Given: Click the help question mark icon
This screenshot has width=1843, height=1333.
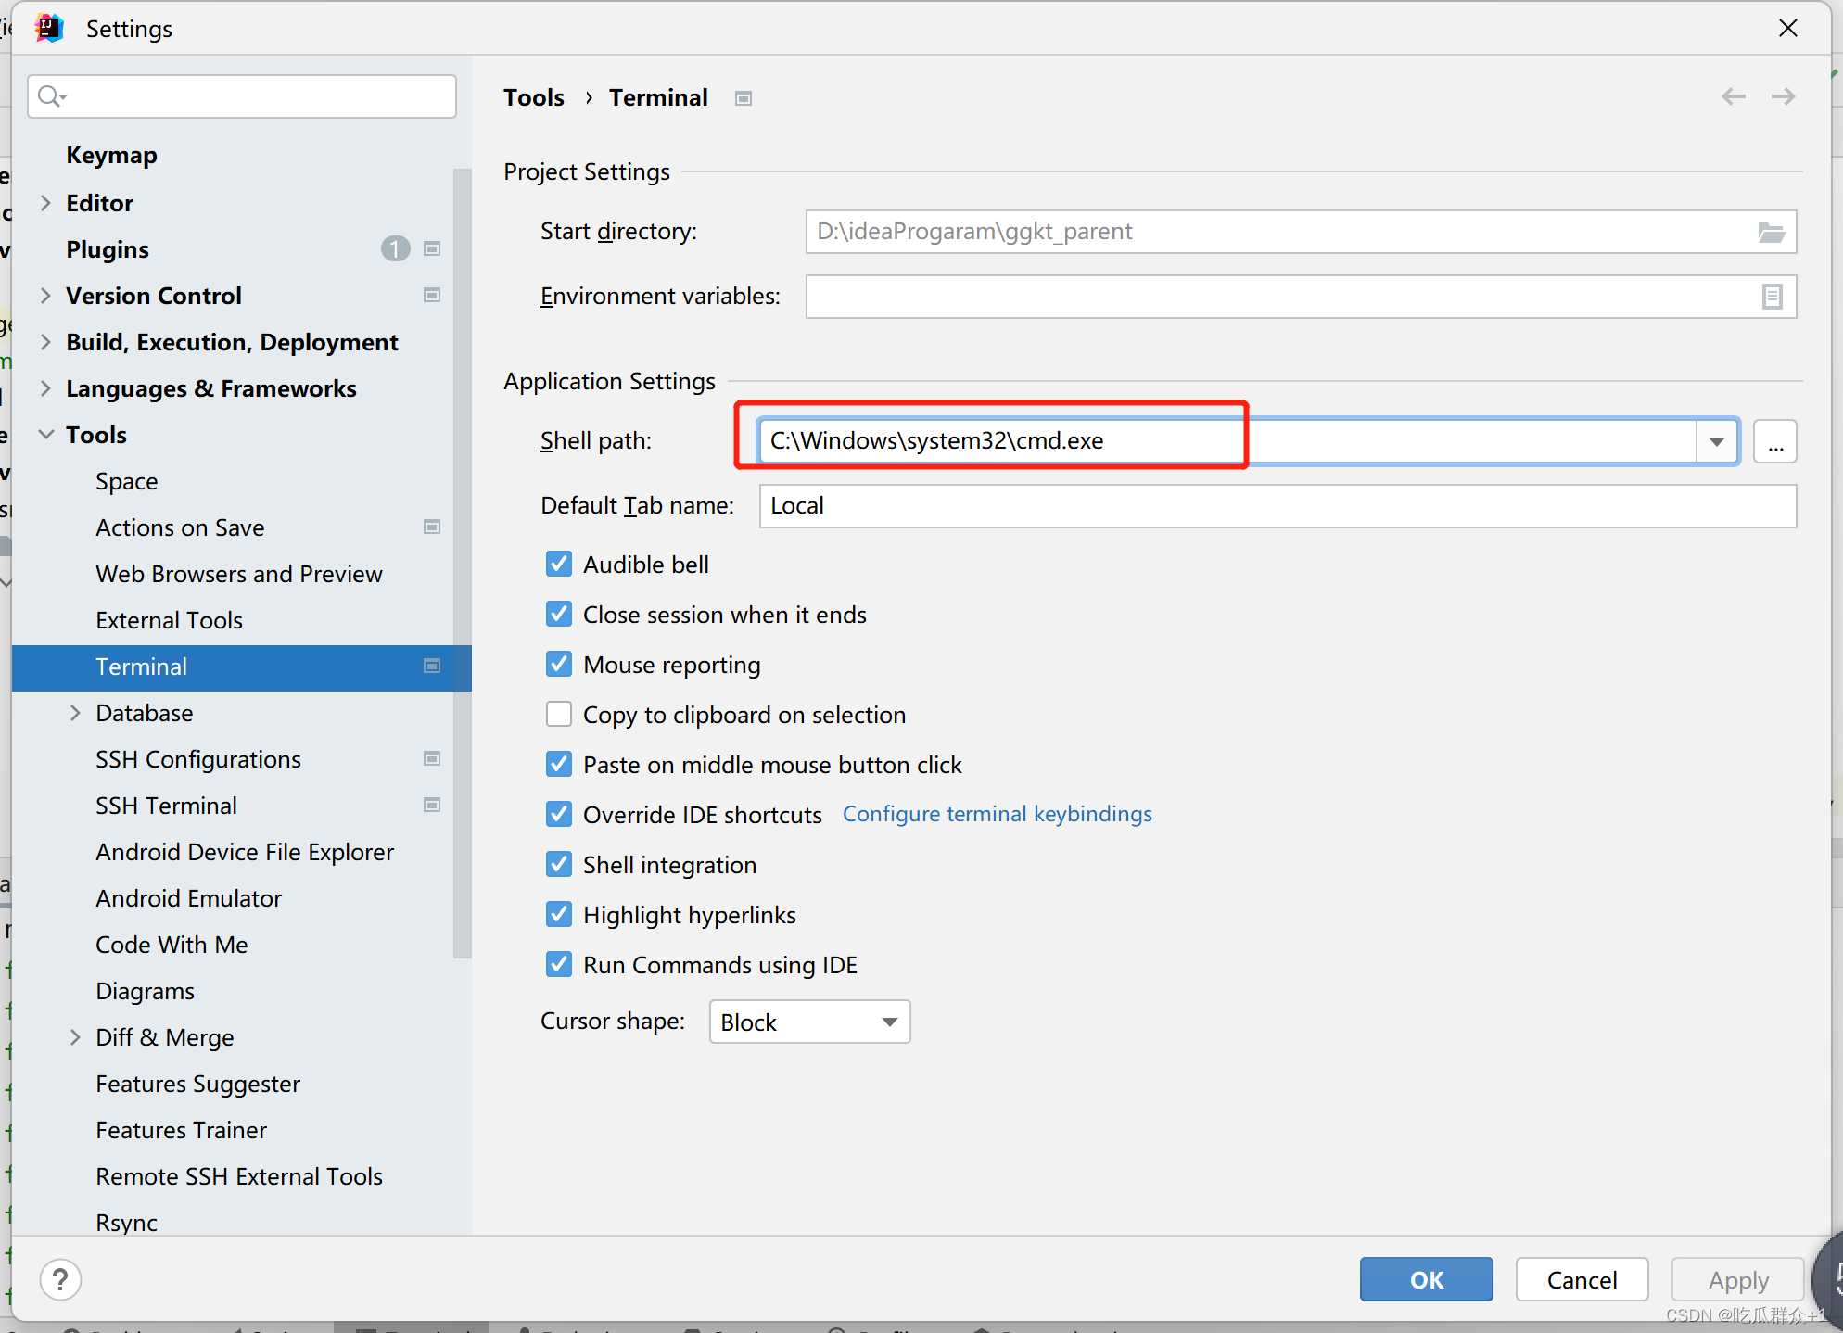Looking at the screenshot, I should point(60,1279).
